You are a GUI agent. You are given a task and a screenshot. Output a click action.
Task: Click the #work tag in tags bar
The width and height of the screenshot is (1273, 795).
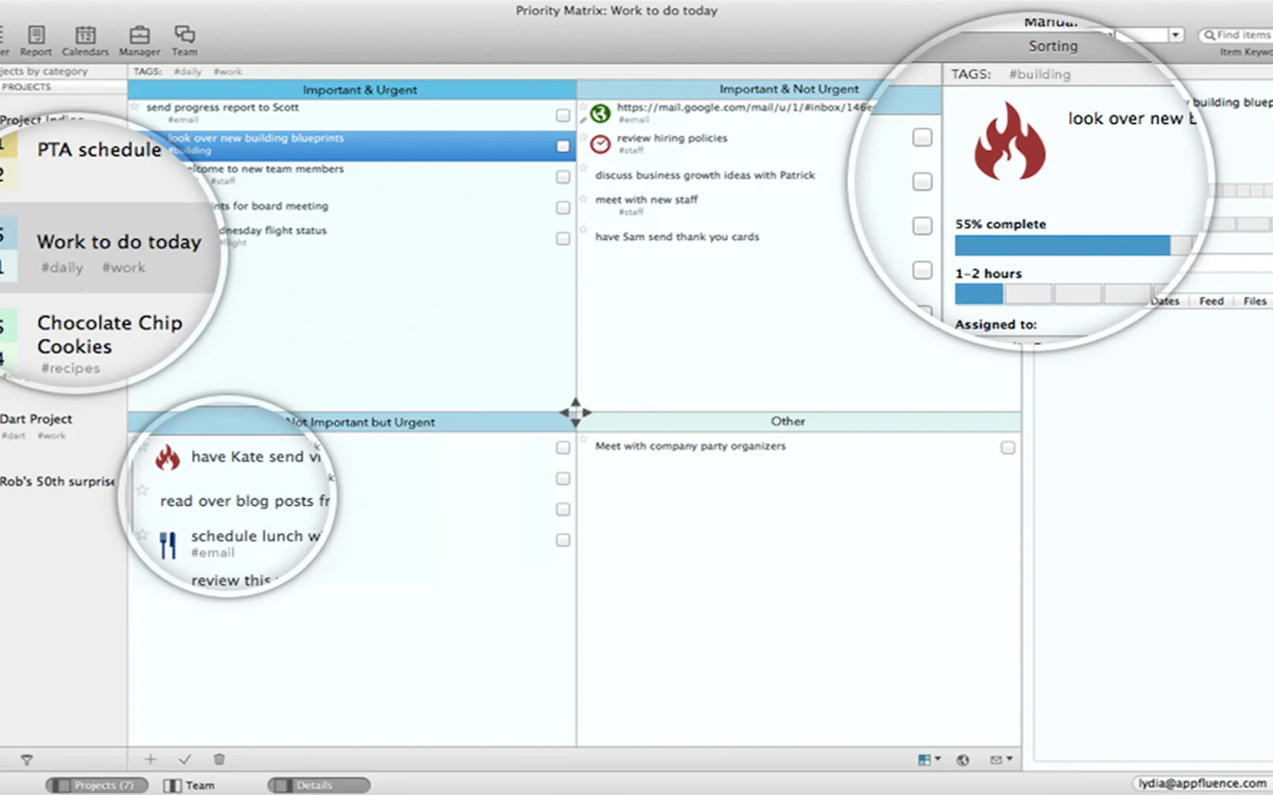click(x=228, y=72)
